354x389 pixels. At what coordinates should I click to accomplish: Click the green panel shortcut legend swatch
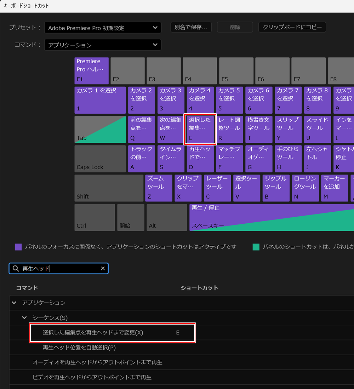[x=256, y=247]
